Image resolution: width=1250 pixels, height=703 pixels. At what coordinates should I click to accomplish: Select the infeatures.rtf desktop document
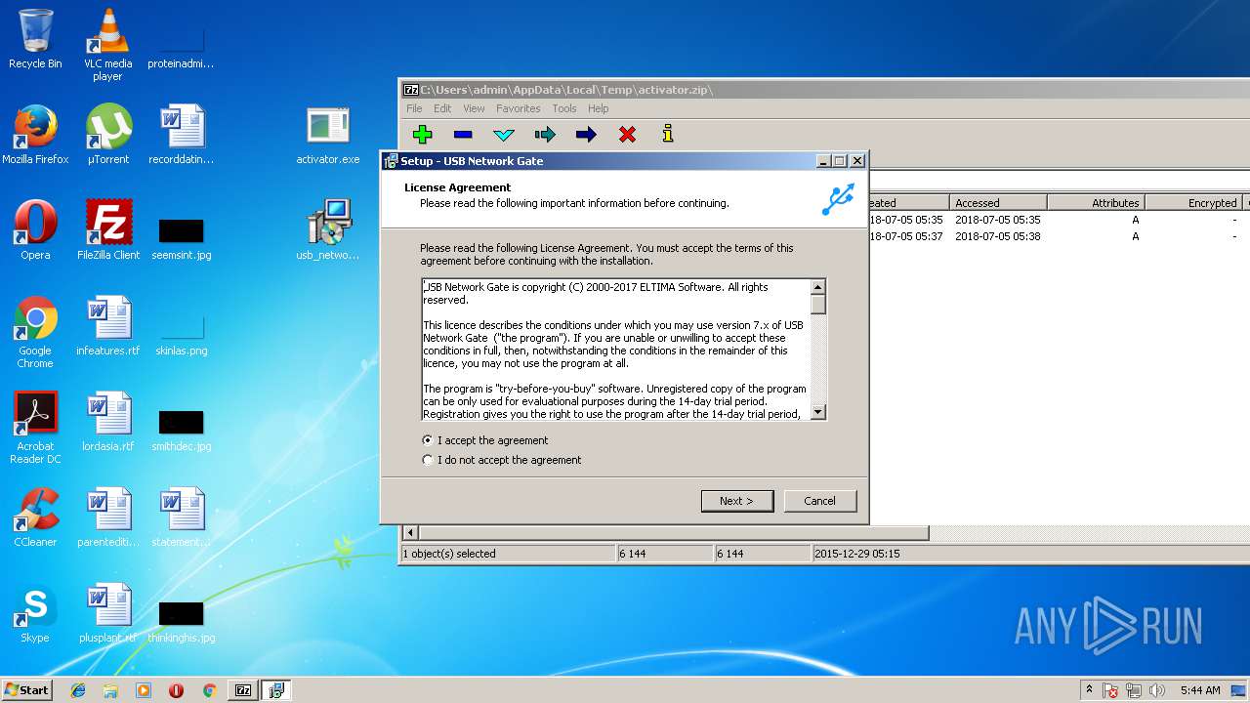(107, 326)
